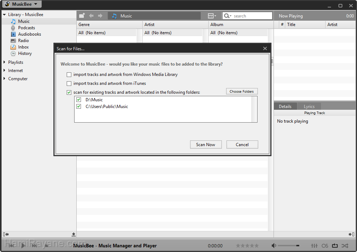This screenshot has width=357, height=252.
Task: Click the new tab icon in toolbar
Action: [x=82, y=16]
